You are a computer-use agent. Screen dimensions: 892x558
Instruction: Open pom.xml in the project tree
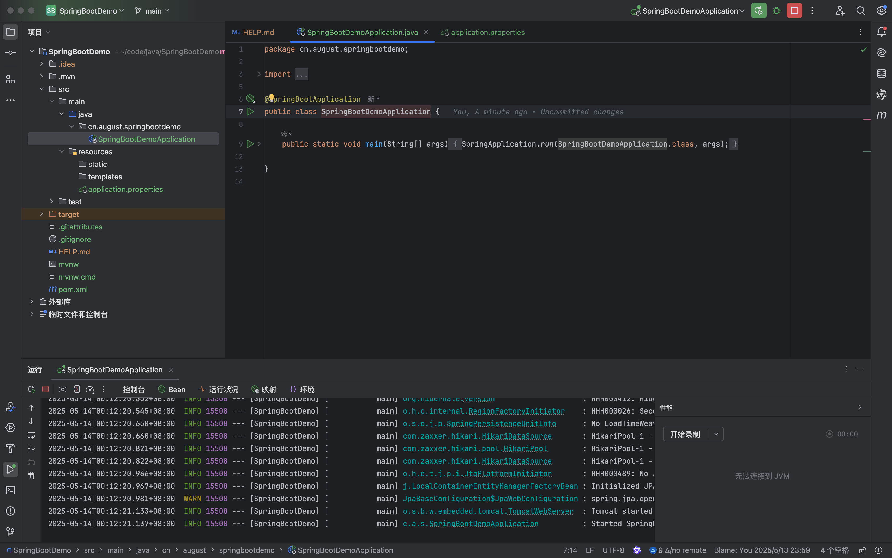[73, 289]
